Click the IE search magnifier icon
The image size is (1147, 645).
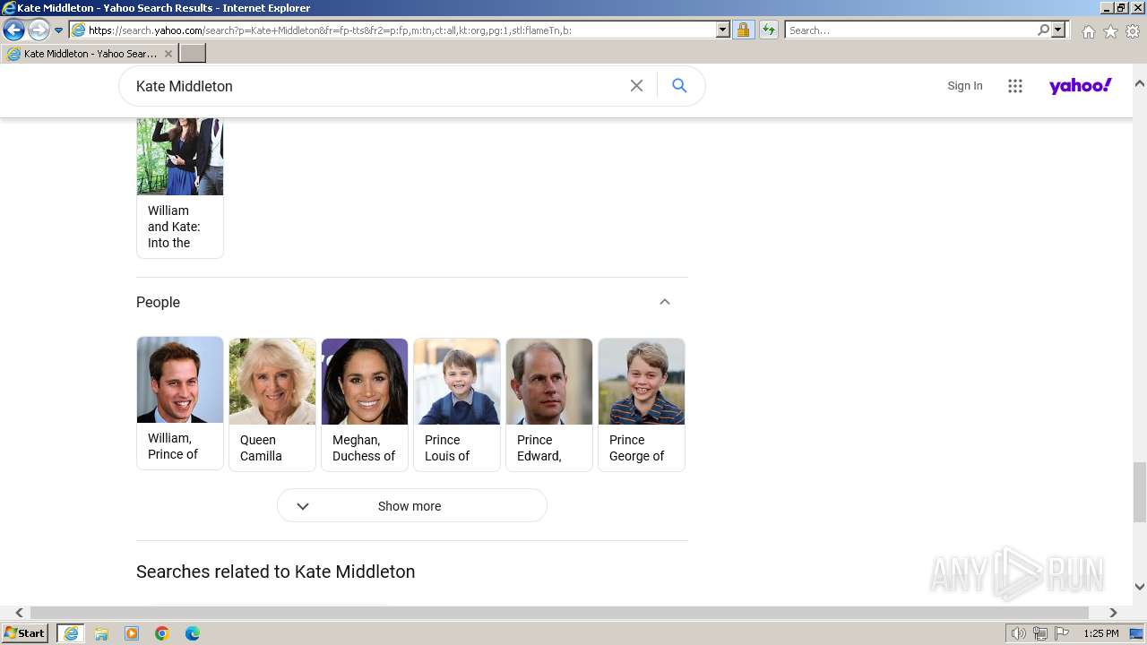pyautogui.click(x=1044, y=30)
